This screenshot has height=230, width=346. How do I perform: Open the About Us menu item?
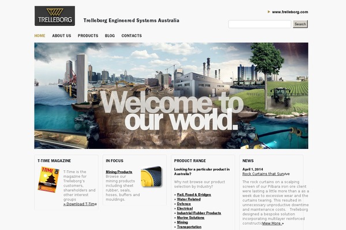click(62, 36)
